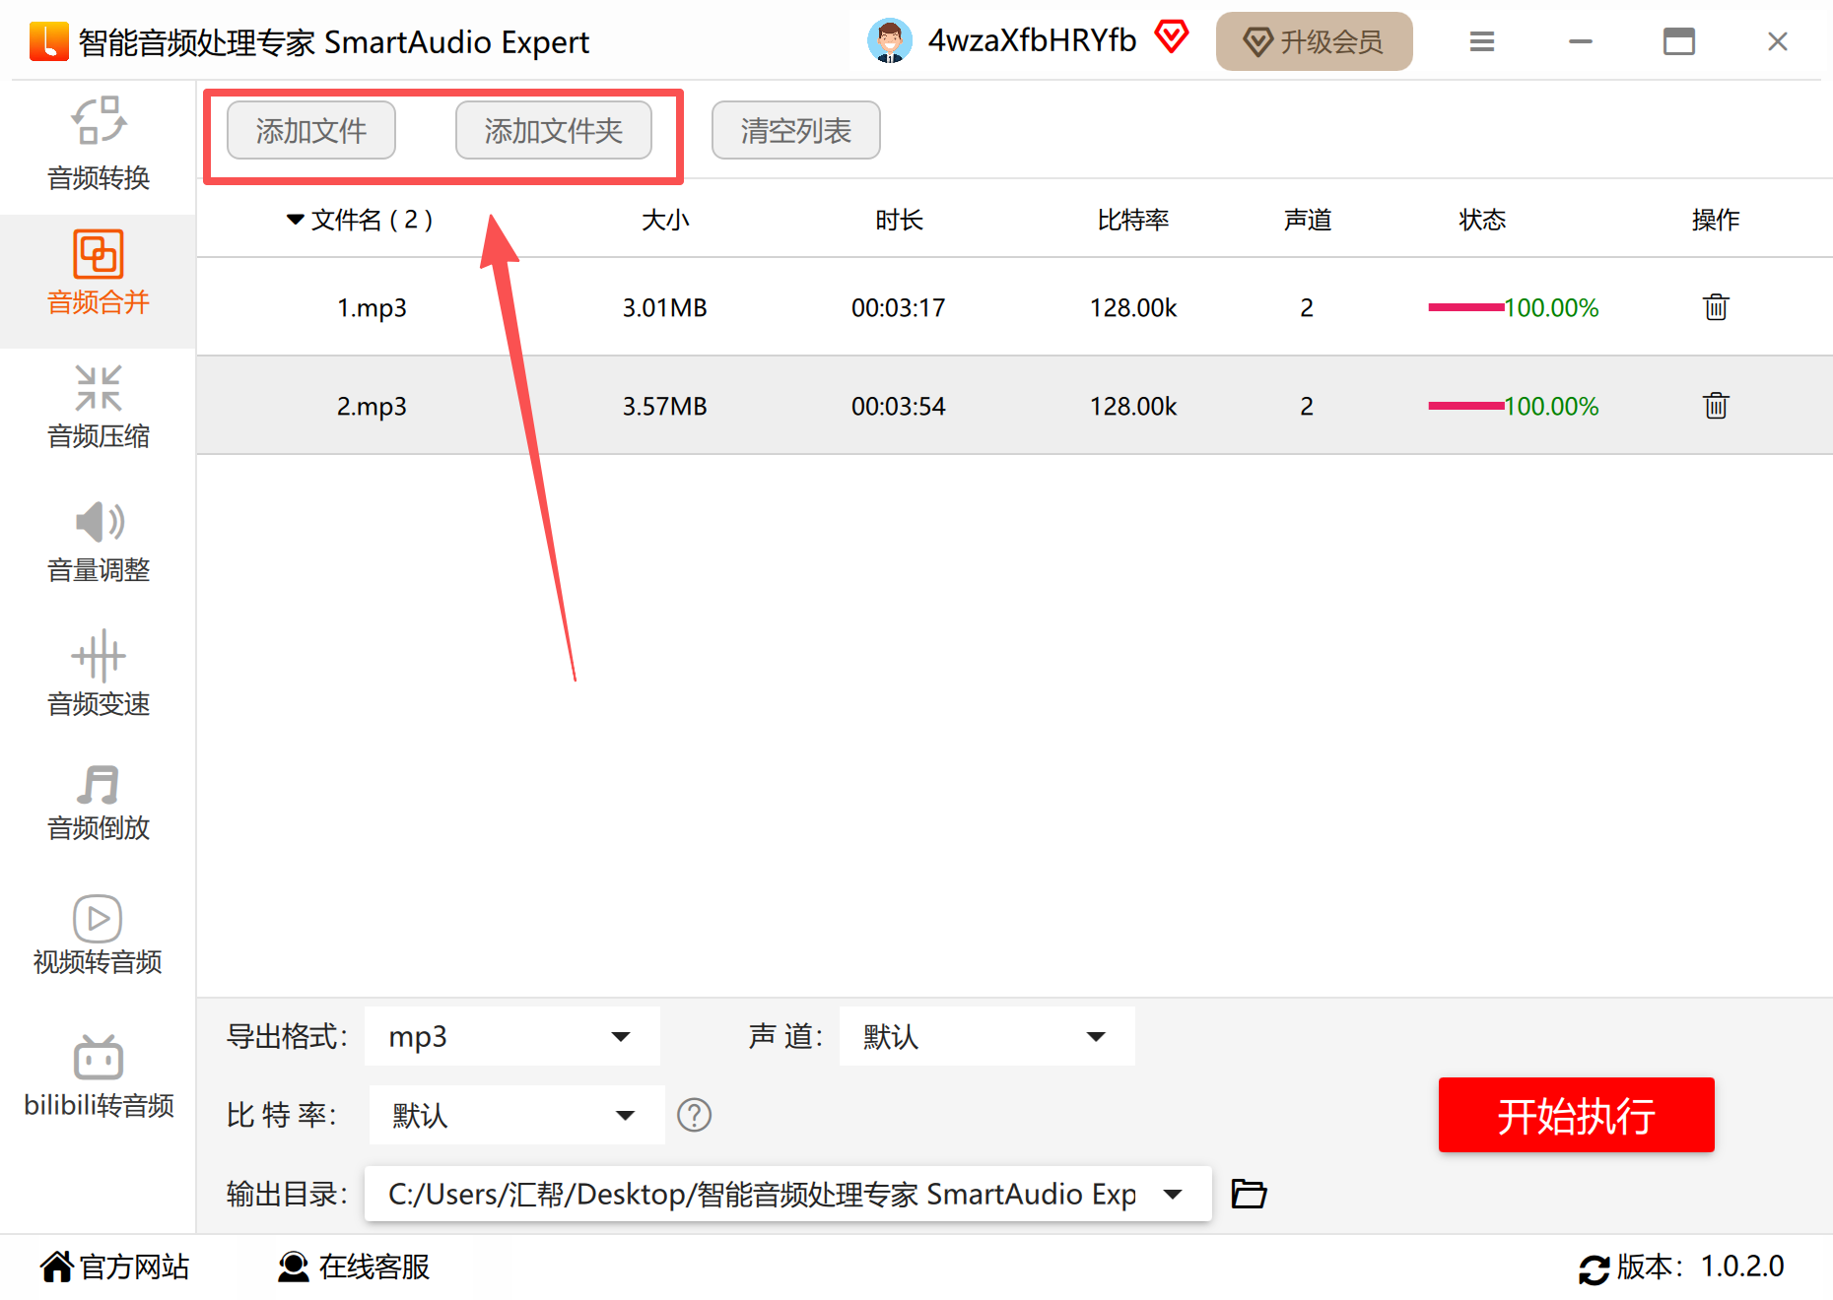
Task: Click the 3.01MB size cell
Action: click(665, 308)
